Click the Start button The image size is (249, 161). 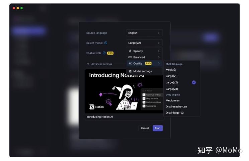[158, 128]
